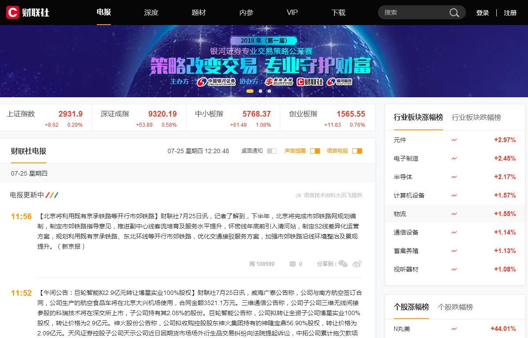Click the trend chart icon for 通信设备
The height and width of the screenshot is (338, 528).
coord(454,232)
